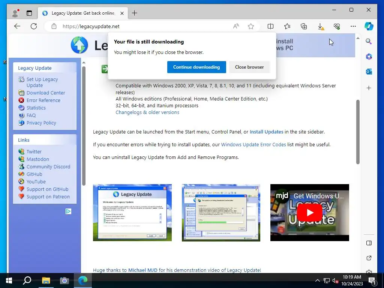
Task: Close the Legacy Update tab
Action: coord(122,13)
